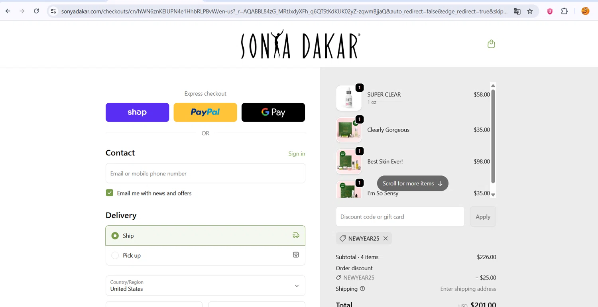
Task: Click the – $25.00 discount amount
Action: (x=486, y=278)
